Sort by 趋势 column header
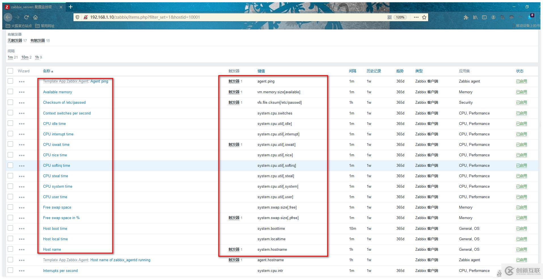This screenshot has width=543, height=279. tap(400, 71)
